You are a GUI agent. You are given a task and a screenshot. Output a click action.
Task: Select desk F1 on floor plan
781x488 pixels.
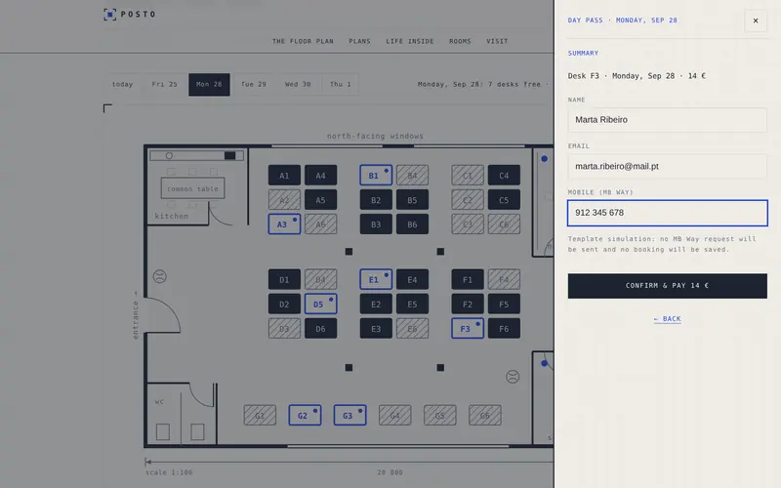468,279
